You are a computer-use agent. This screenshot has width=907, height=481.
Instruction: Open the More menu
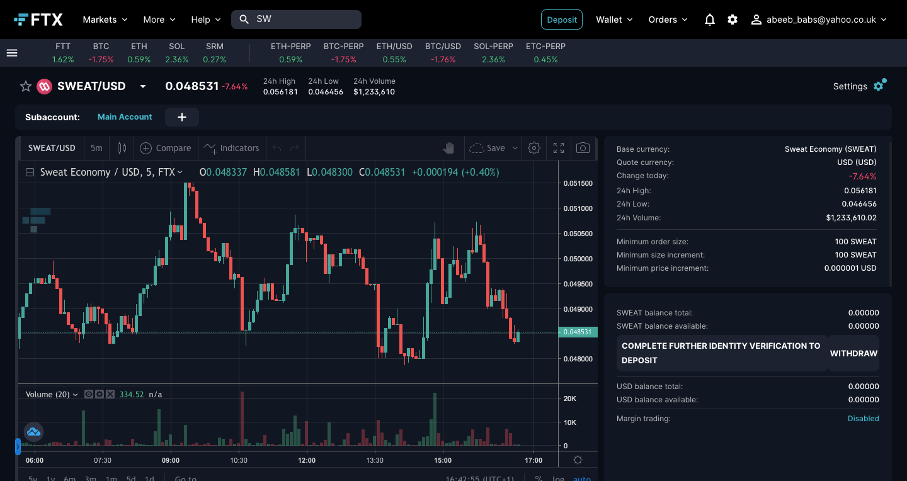(159, 20)
